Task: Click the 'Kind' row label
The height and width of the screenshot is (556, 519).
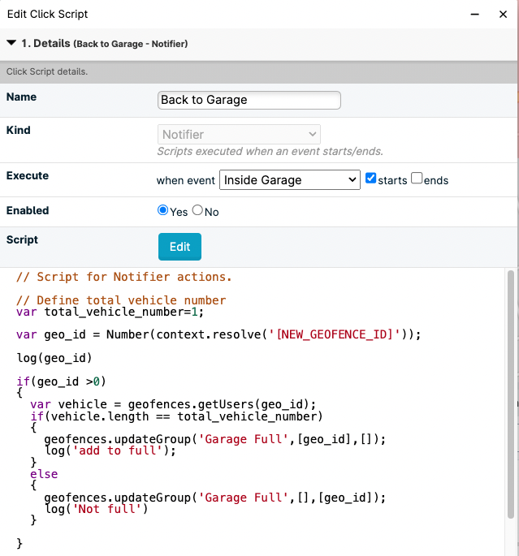Action: point(19,130)
